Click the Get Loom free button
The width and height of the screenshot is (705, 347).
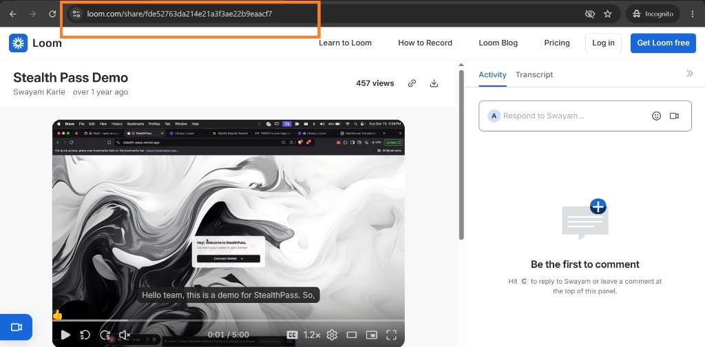pos(663,43)
